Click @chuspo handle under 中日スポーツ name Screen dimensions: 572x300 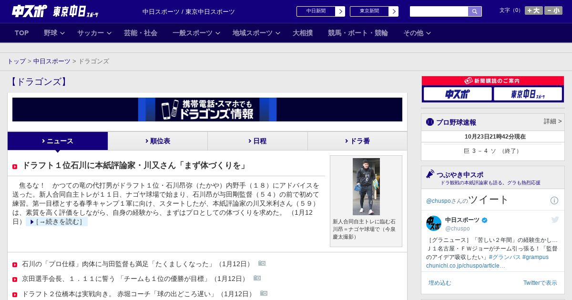tap(457, 229)
